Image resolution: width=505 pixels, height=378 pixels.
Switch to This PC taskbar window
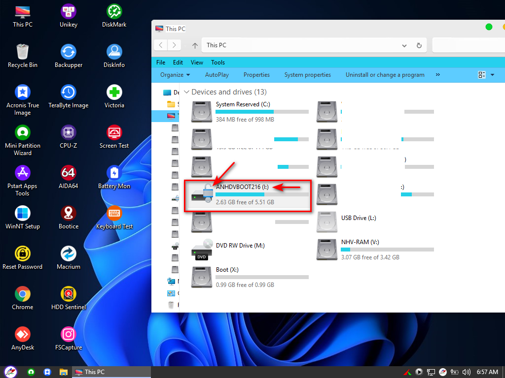pos(111,372)
